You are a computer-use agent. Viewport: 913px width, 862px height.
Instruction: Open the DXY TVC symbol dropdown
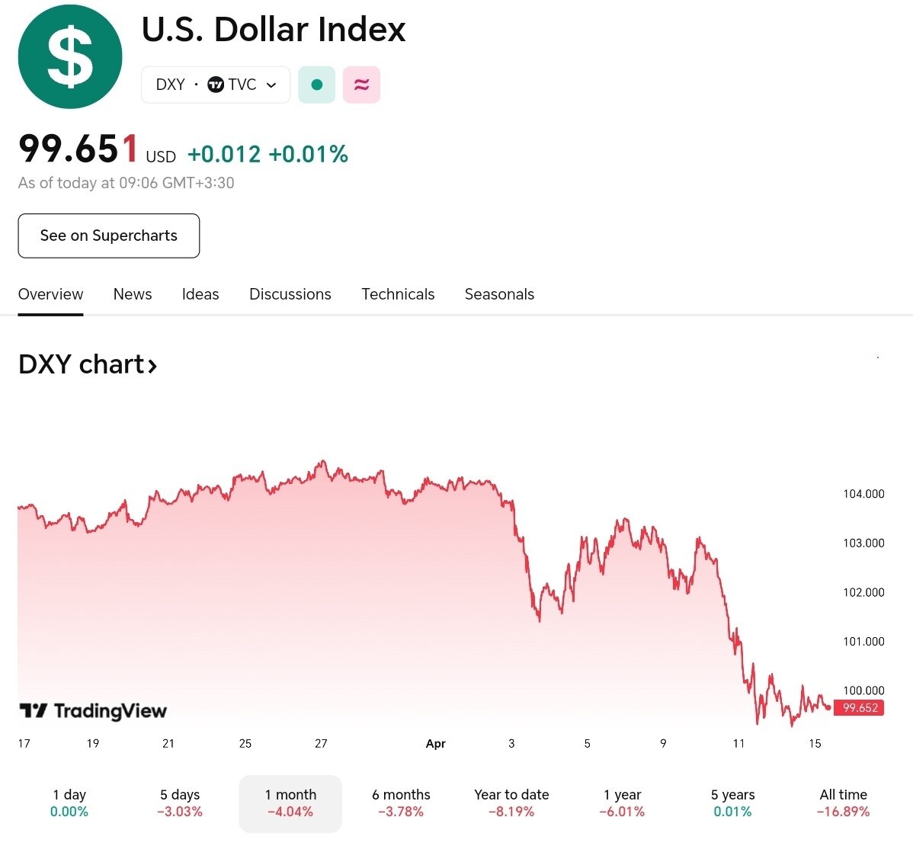pyautogui.click(x=216, y=85)
